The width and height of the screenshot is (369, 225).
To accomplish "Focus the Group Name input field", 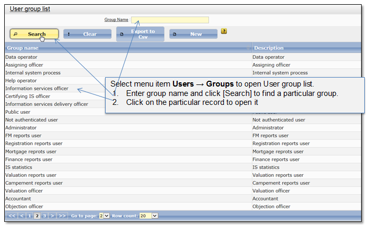I will click(x=170, y=20).
